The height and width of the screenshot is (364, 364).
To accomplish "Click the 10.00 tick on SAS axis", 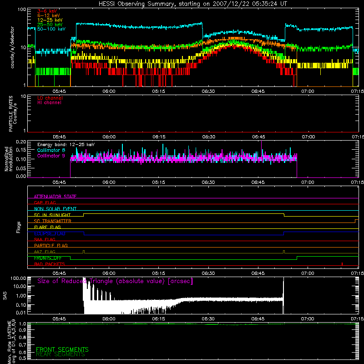I will [x=20, y=286].
